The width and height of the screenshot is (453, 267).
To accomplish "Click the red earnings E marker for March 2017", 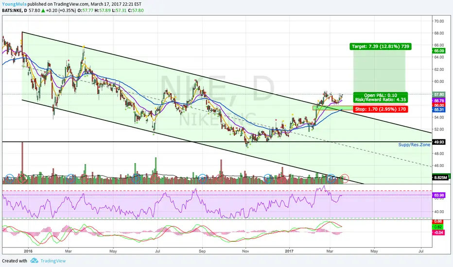I will [x=345, y=179].
